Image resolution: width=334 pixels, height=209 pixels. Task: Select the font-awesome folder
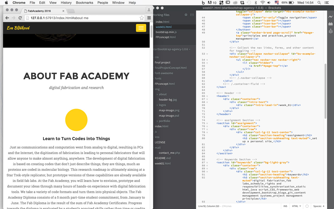click(x=164, y=73)
